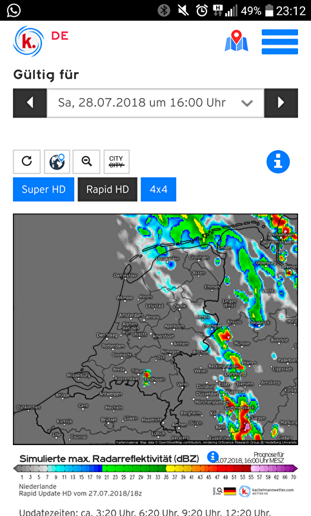311x516 pixels.
Task: Open the hamburger menu
Action: point(280,42)
